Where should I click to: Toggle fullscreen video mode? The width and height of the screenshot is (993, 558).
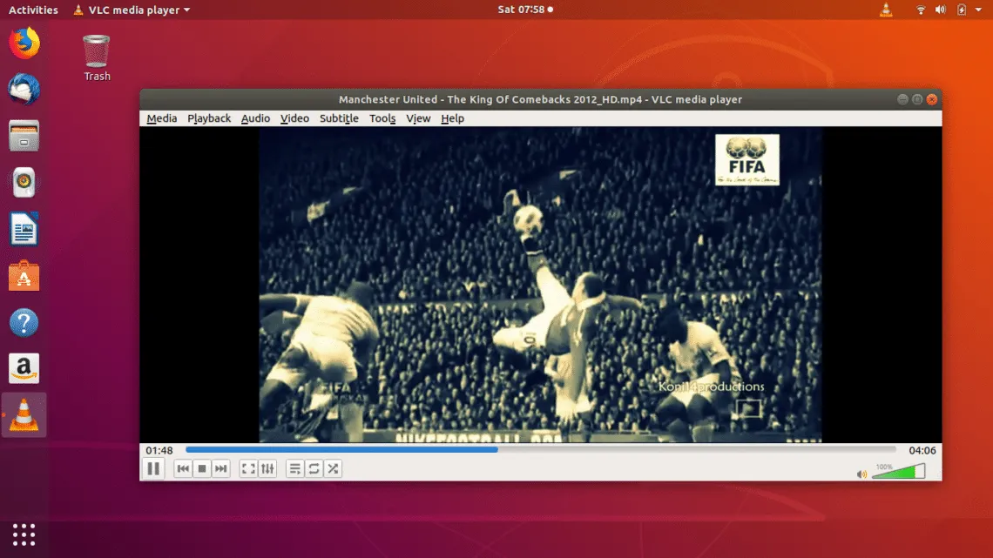[x=248, y=469]
